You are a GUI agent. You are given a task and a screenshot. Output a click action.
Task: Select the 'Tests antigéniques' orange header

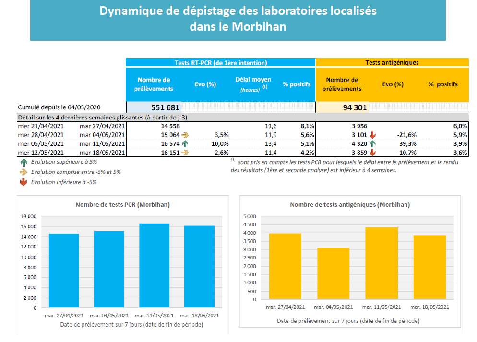[x=392, y=62]
